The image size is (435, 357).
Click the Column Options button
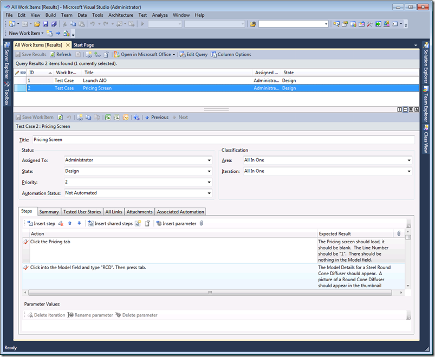coord(231,55)
